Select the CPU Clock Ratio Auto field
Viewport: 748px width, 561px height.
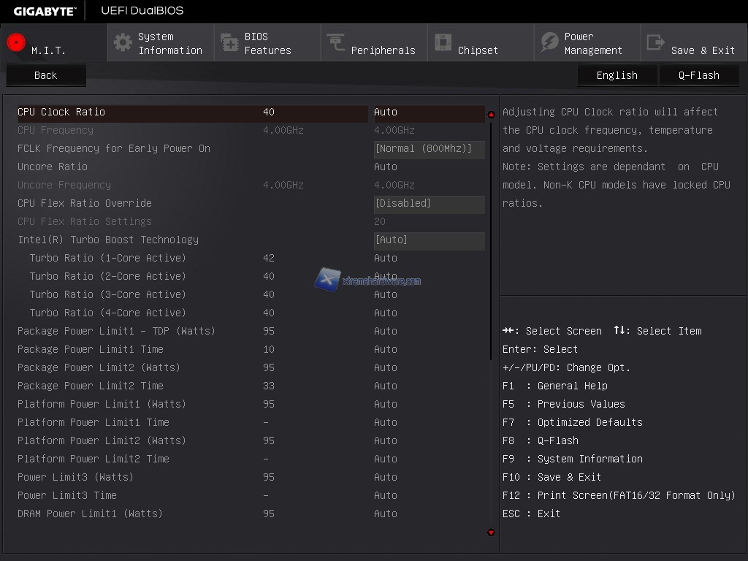(386, 112)
